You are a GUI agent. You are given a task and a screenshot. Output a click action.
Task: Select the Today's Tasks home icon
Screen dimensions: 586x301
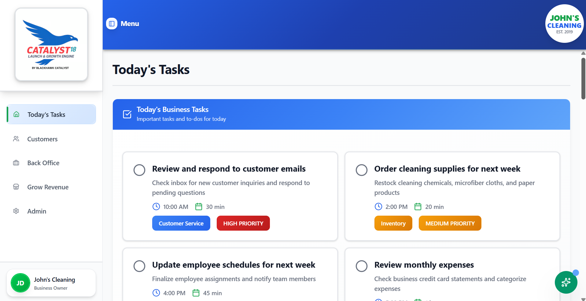click(x=16, y=114)
